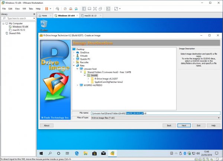
Task: Click the stretch guest display icon
Action: [116, 9]
